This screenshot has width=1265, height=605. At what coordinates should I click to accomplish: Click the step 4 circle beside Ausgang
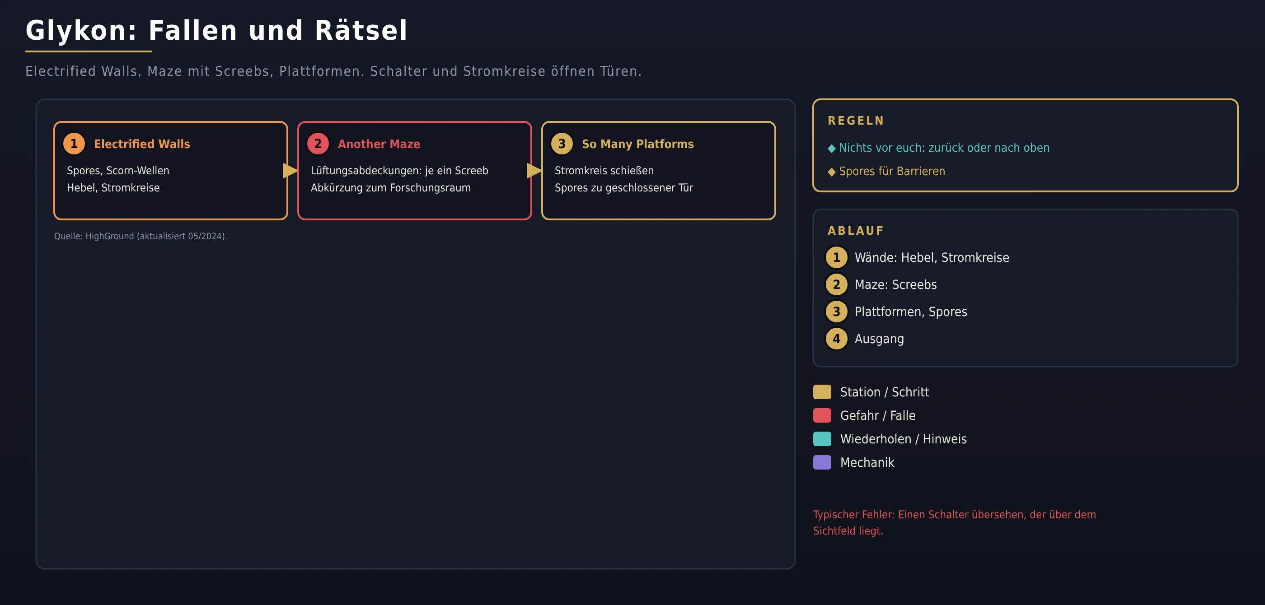point(836,339)
